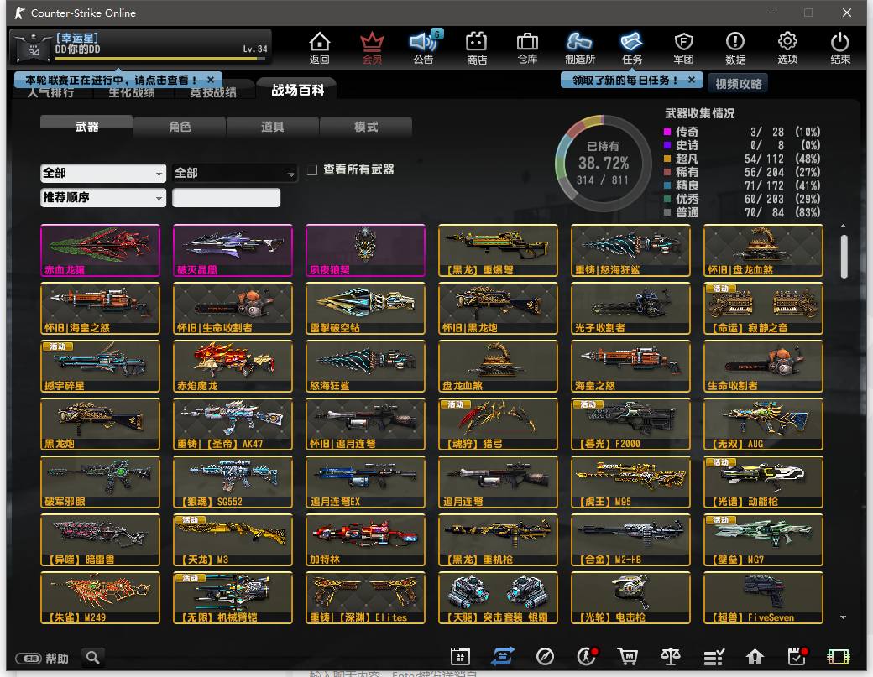Select the 【虎王】M95 weapon card
This screenshot has width=873, height=677.
630,482
